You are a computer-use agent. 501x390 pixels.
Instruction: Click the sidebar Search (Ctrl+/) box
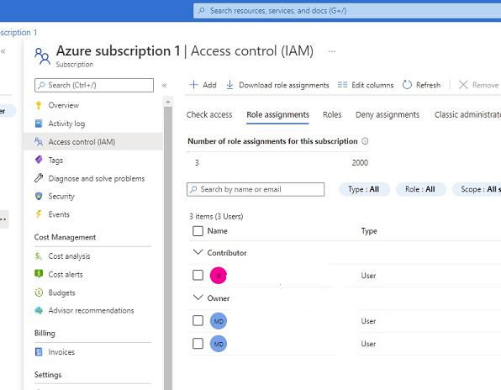click(94, 85)
